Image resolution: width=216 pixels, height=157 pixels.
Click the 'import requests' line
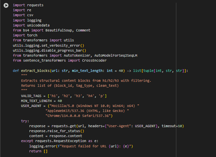click(x=28, y=5)
